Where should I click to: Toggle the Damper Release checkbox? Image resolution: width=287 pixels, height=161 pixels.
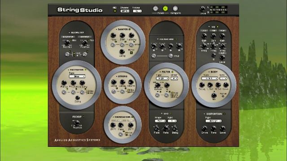coord(131,53)
